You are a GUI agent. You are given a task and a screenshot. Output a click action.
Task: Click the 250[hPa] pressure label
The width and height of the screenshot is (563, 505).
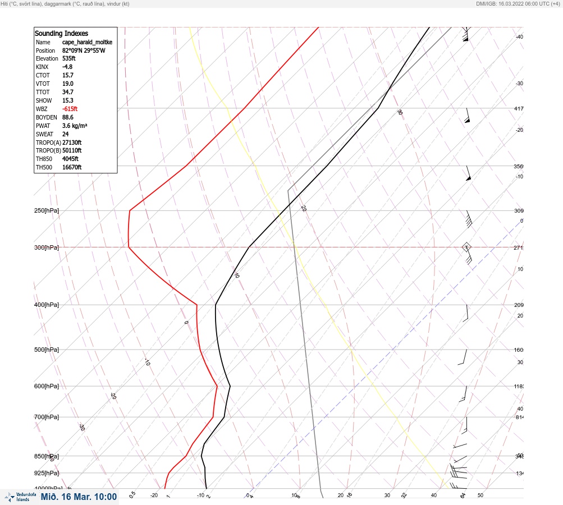(x=47, y=210)
